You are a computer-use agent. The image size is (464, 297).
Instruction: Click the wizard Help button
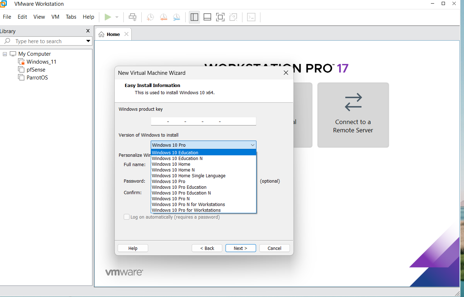133,248
